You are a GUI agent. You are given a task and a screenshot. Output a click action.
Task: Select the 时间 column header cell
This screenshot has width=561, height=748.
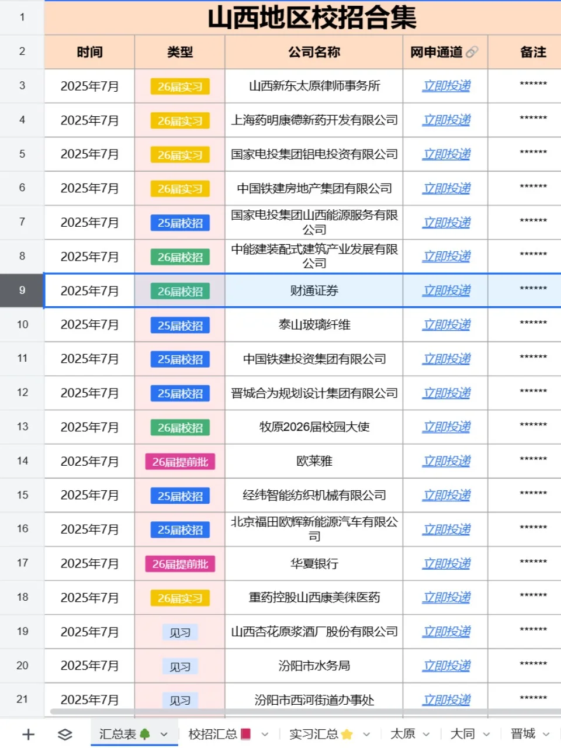89,52
